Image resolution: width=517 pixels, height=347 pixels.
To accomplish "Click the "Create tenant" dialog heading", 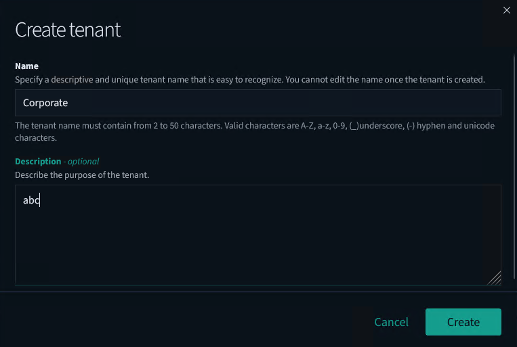I will [x=68, y=30].
